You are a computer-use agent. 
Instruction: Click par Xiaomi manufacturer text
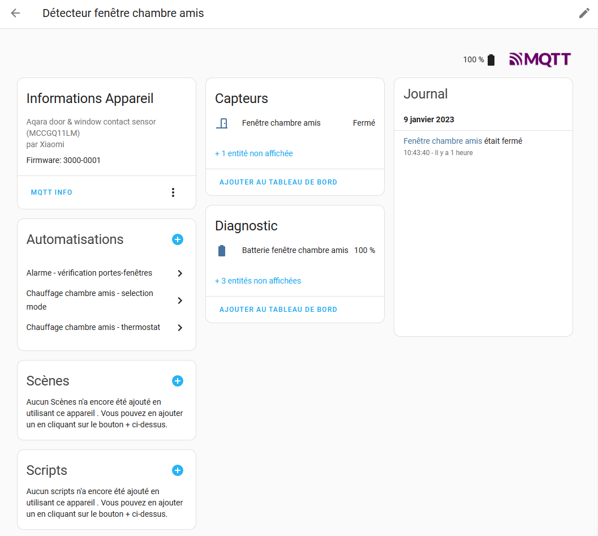pyautogui.click(x=45, y=144)
